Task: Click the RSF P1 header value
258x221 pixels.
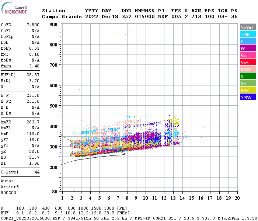Action: 163,17
